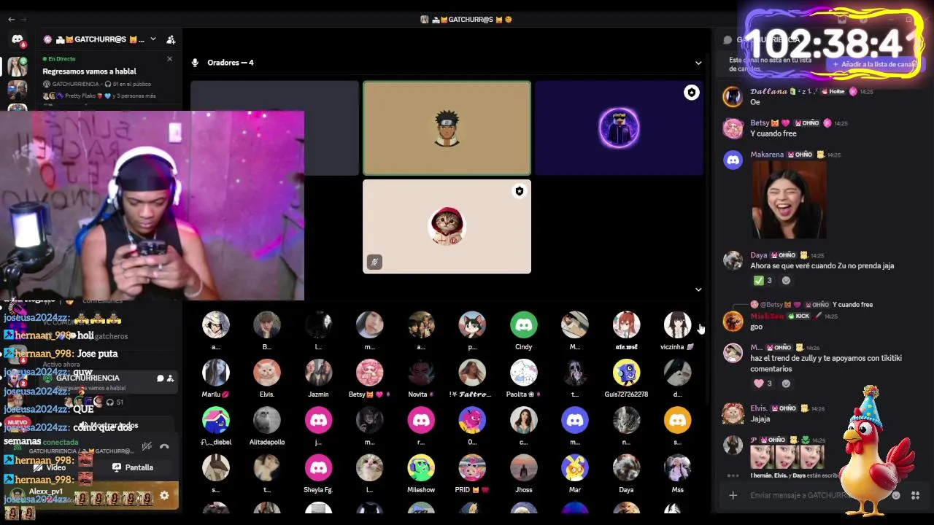Screen dimensions: 934x525
Task: Click the moderator badge on the purple speaker tile
Action: 691,93
